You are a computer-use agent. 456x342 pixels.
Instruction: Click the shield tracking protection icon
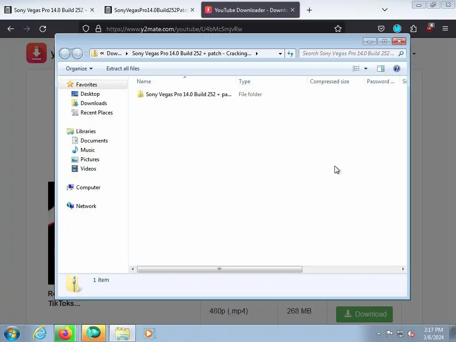pos(86,29)
